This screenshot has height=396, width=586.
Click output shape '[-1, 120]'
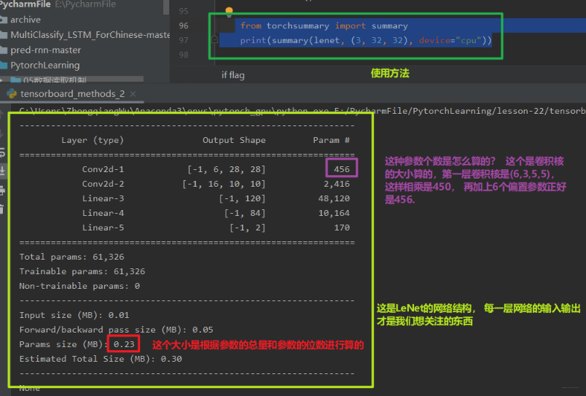click(242, 198)
